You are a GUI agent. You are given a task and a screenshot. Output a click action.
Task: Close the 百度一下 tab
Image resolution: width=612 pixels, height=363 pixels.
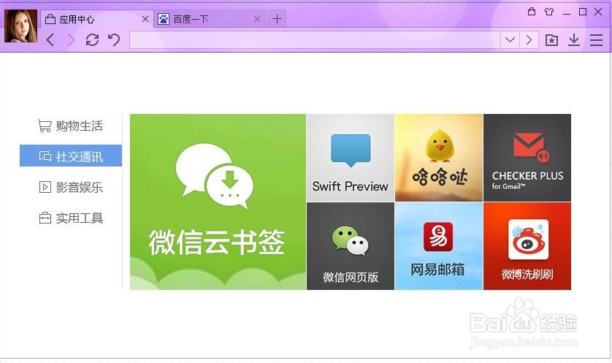pos(257,19)
